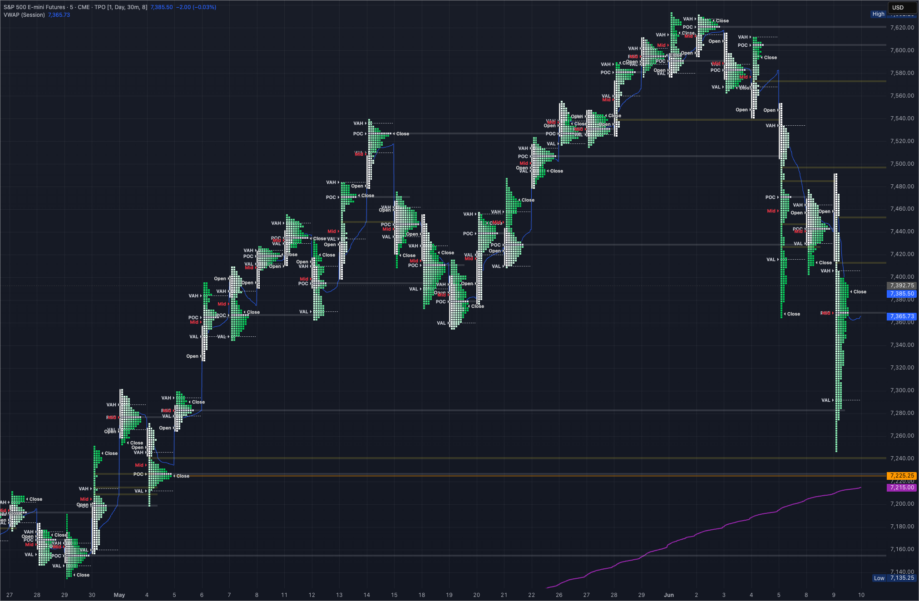
Task: Click the 7,620.00 price scale tick
Action: click(x=902, y=28)
